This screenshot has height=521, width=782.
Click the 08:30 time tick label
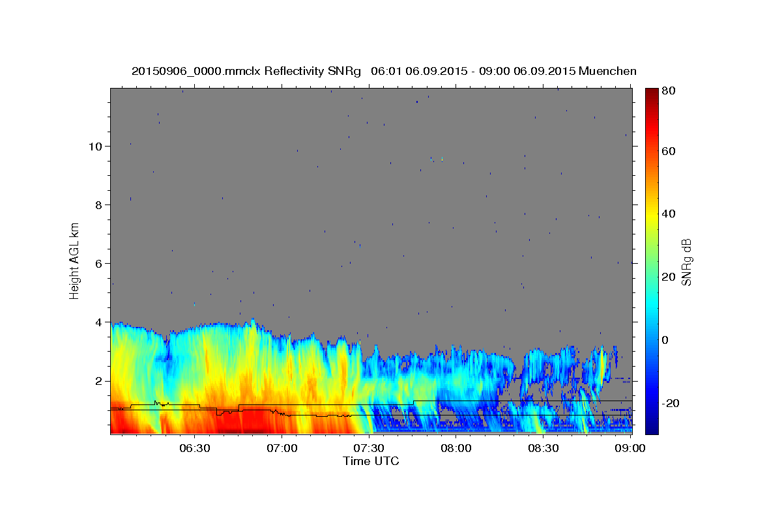tap(543, 448)
